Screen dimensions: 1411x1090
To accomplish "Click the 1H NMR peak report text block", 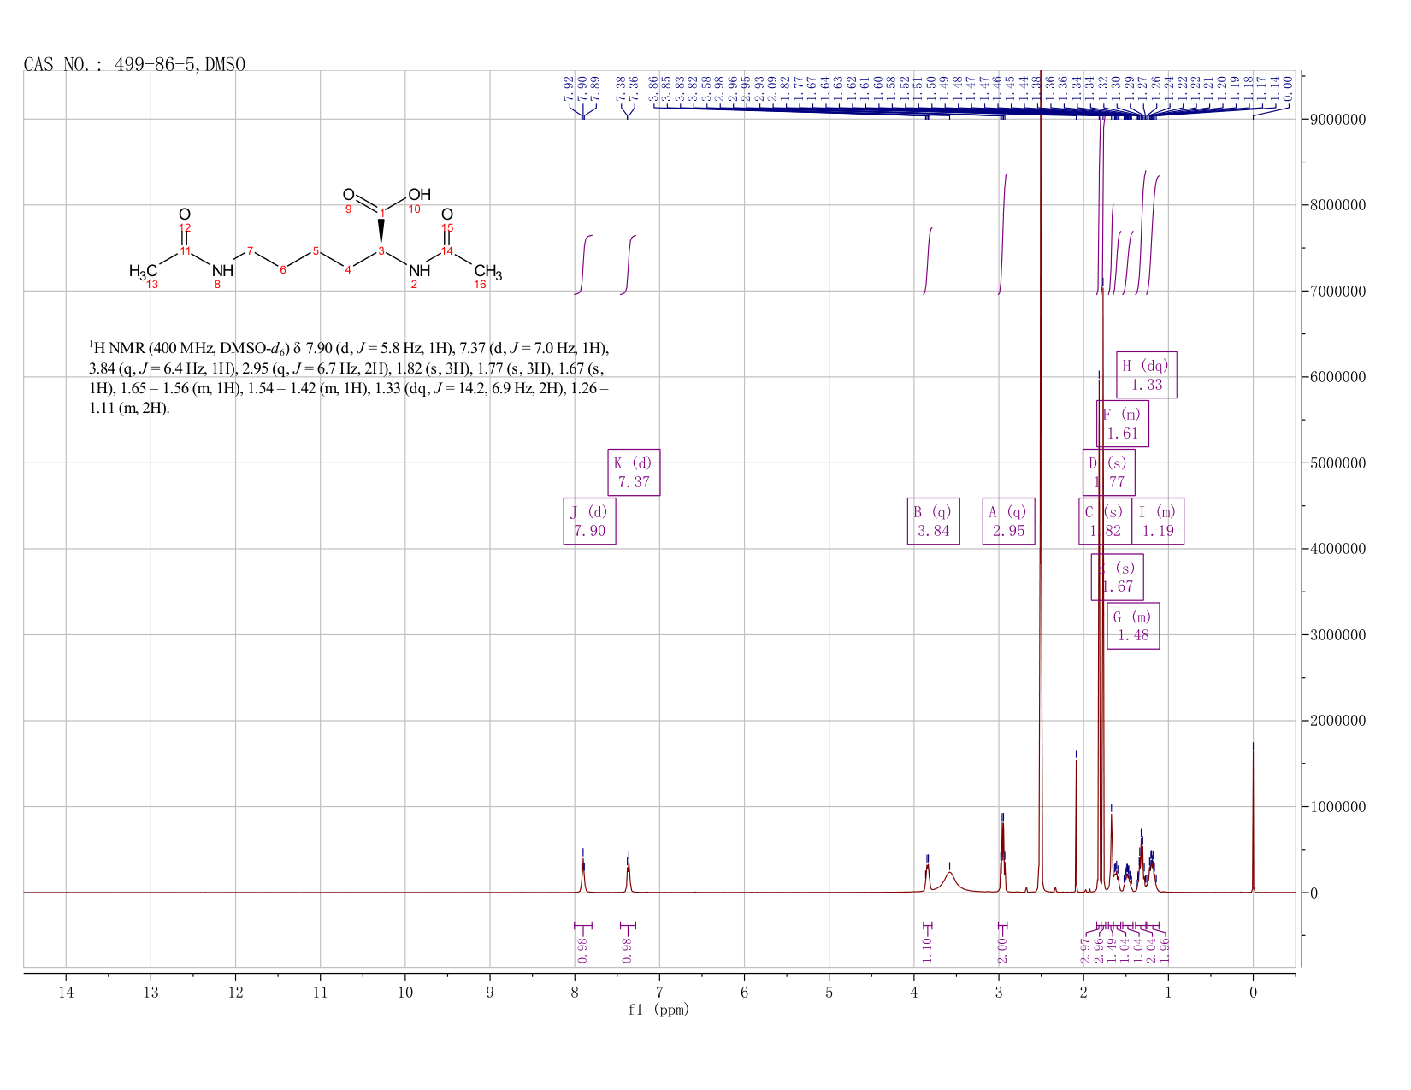I will [349, 378].
